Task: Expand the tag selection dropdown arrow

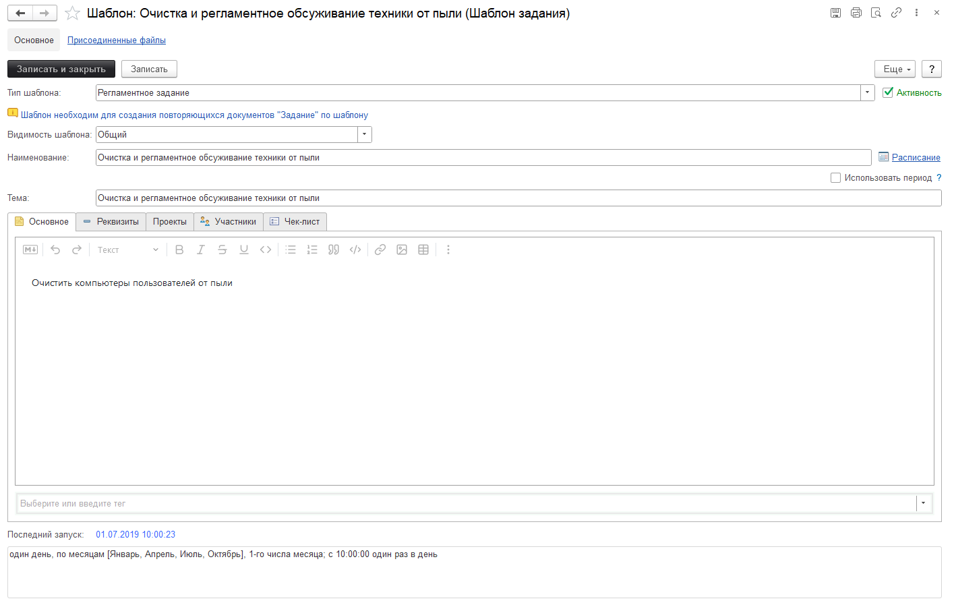Action: 923,503
